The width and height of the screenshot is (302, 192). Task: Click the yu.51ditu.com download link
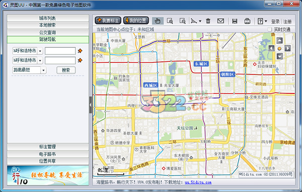click(198, 182)
